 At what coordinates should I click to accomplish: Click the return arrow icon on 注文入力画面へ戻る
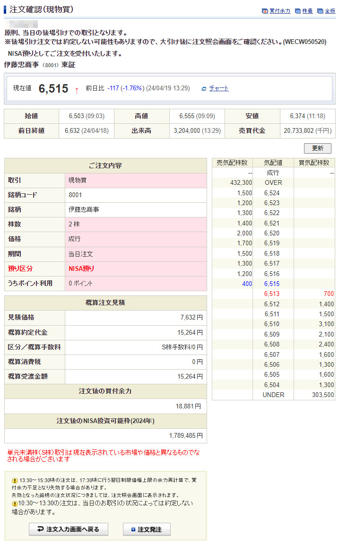tap(40, 529)
